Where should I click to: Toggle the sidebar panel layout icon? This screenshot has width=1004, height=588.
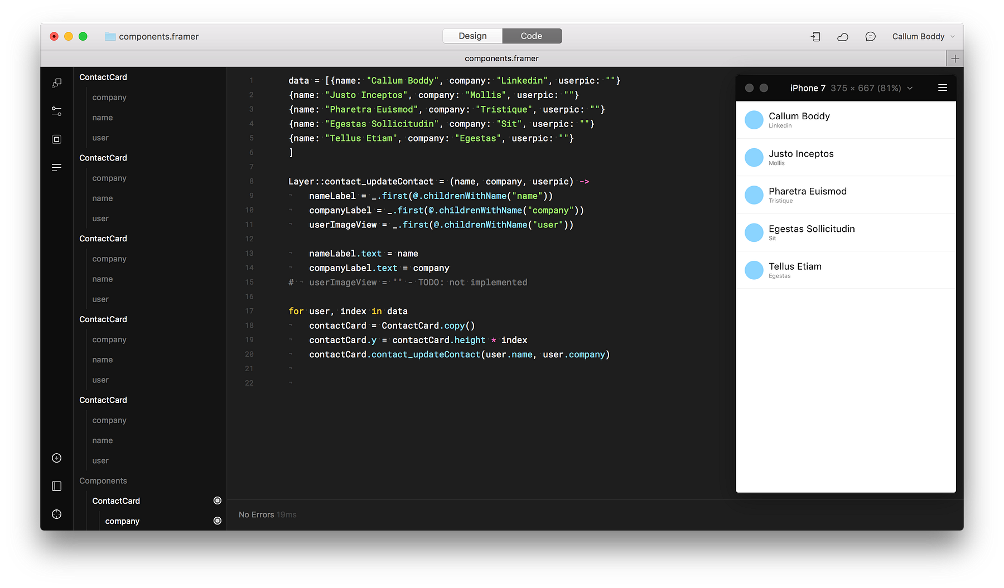point(56,486)
